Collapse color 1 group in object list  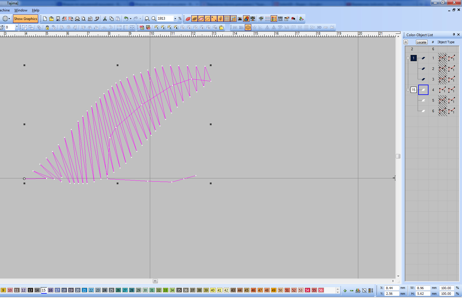pos(408,58)
